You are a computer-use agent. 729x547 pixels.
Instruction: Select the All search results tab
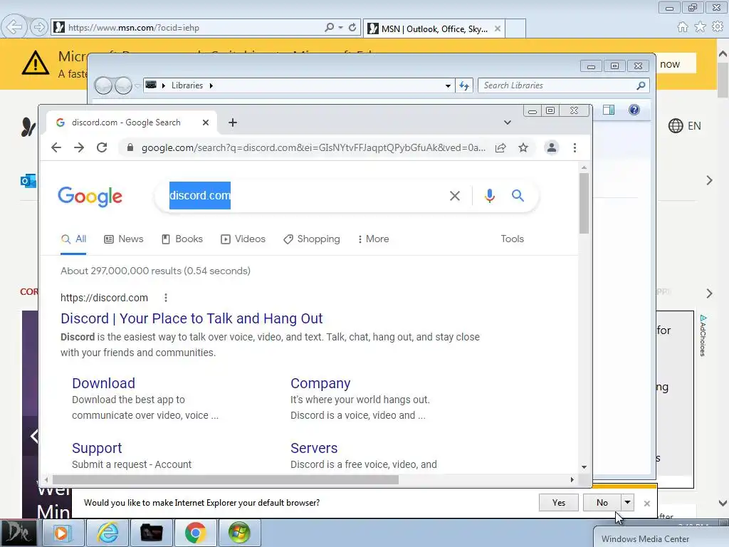click(x=73, y=239)
